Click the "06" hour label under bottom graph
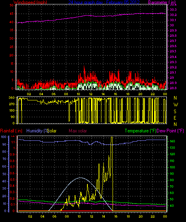Viewport: 186px width, 222px height. [x=55, y=216]
